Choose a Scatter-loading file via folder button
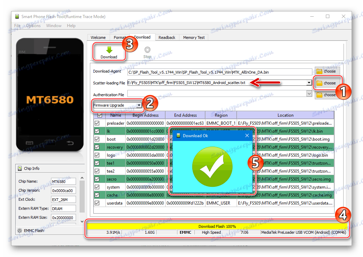The height and width of the screenshot is (257, 363). pyautogui.click(x=326, y=83)
